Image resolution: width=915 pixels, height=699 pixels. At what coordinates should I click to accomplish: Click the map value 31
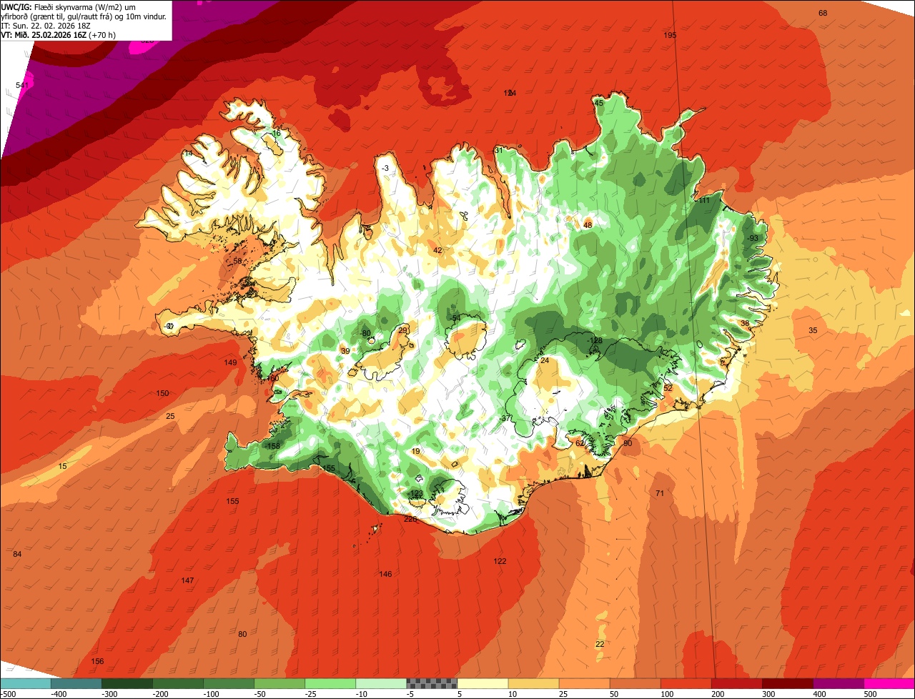pos(499,150)
